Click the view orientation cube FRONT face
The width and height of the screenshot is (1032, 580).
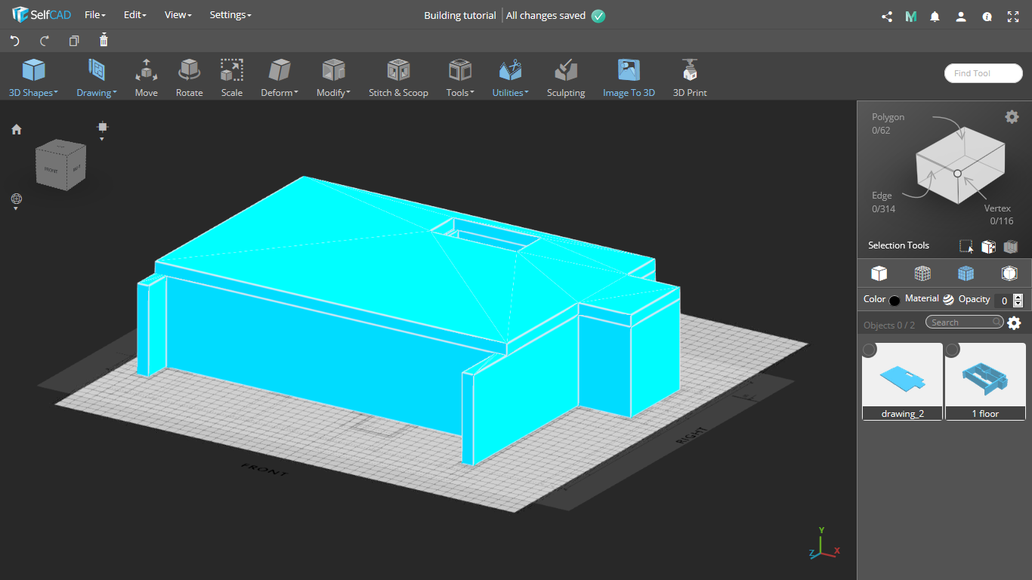[x=52, y=169]
